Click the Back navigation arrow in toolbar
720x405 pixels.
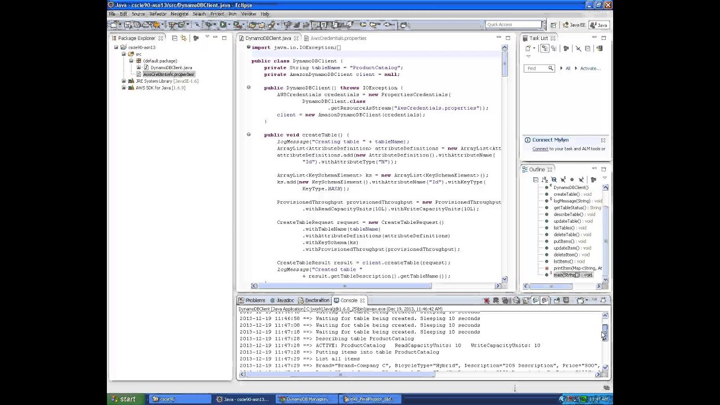tap(373, 25)
